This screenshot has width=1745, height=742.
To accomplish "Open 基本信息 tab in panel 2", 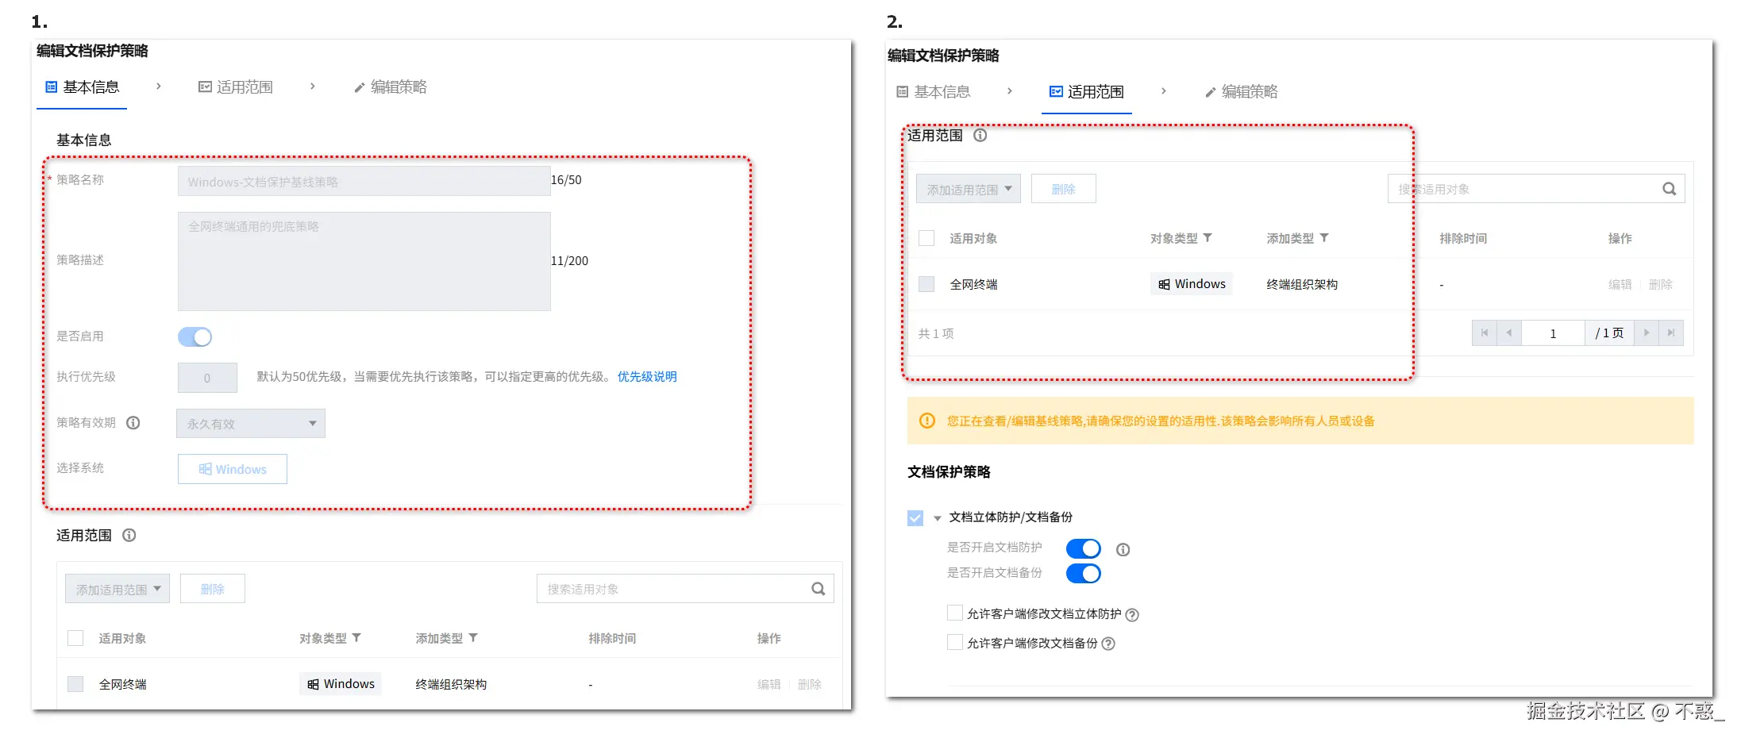I will point(934,92).
